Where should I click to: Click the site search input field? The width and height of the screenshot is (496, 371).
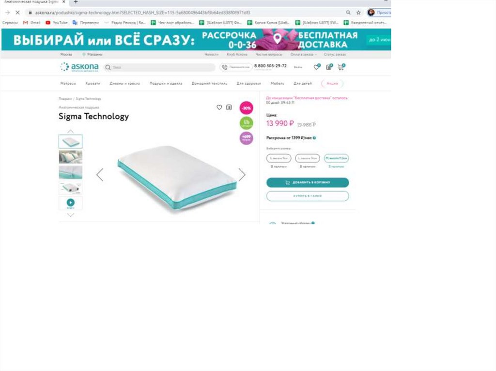(x=159, y=67)
